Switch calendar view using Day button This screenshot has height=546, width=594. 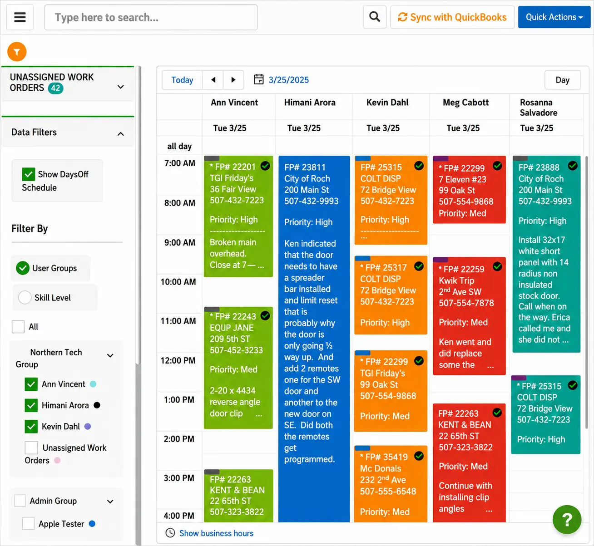pos(562,80)
